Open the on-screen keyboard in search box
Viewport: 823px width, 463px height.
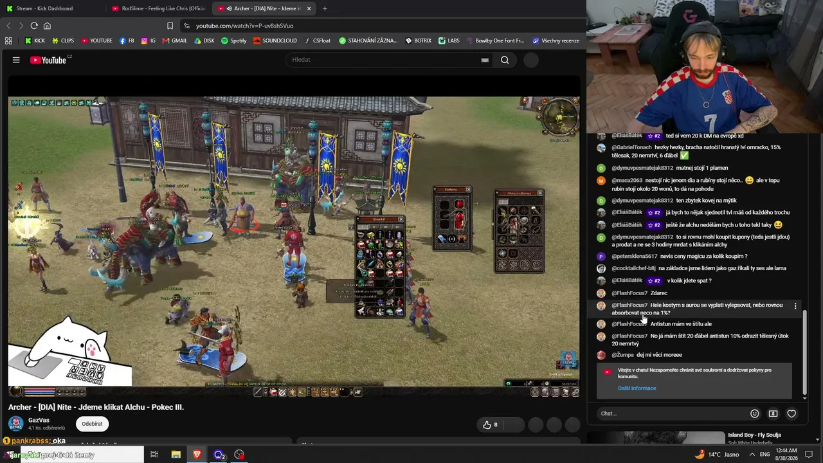click(485, 60)
